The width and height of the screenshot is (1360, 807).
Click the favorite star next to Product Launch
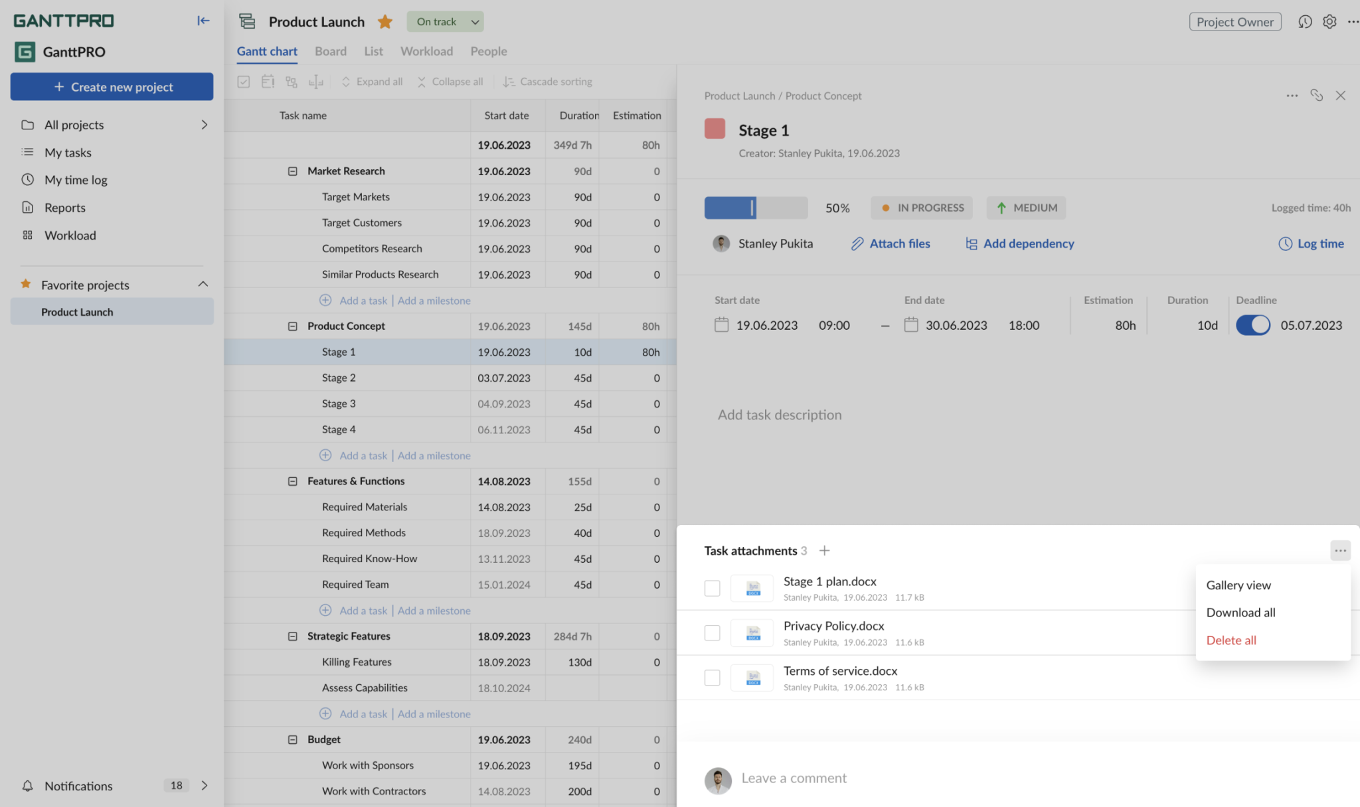[x=384, y=22]
